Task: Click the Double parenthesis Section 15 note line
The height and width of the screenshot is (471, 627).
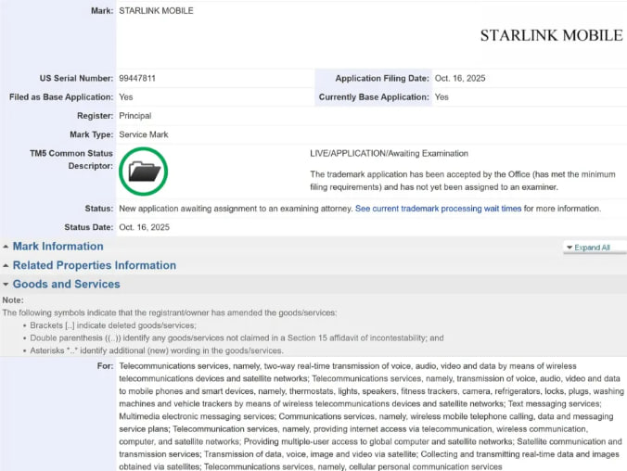Action: pos(237,337)
